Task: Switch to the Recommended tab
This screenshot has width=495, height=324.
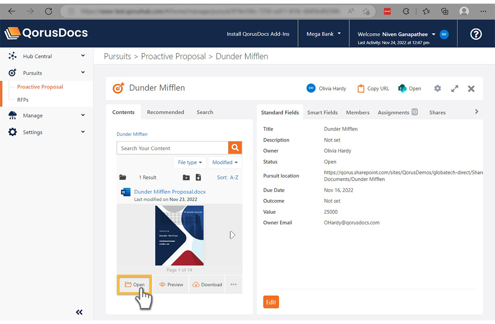Action: 166,112
